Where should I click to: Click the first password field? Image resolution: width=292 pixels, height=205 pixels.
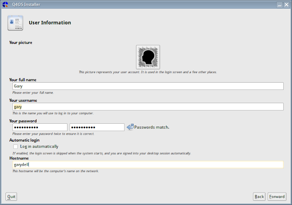pos(40,127)
